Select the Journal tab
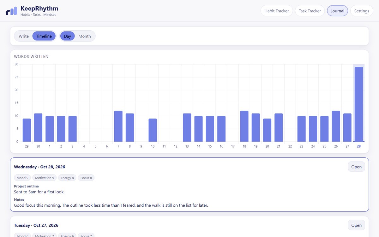 tap(337, 11)
